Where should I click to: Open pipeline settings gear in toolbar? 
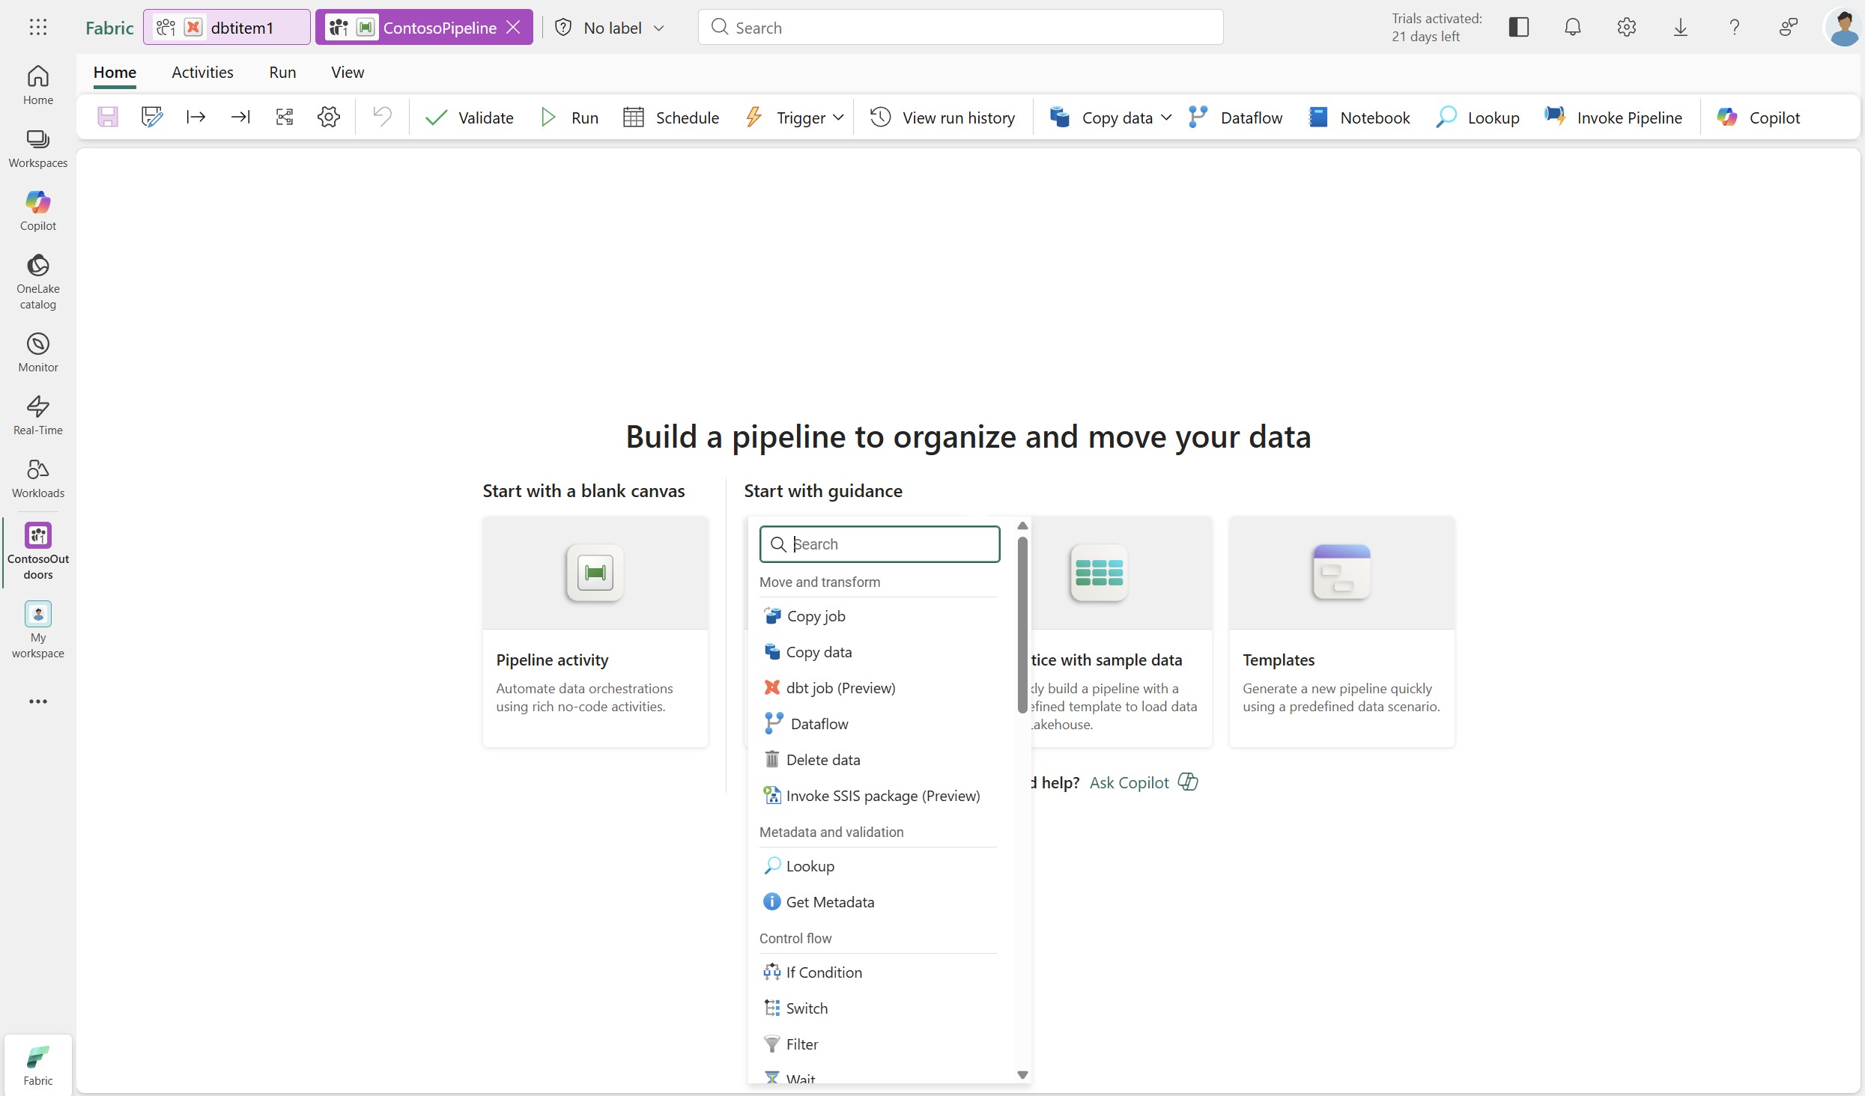(329, 117)
